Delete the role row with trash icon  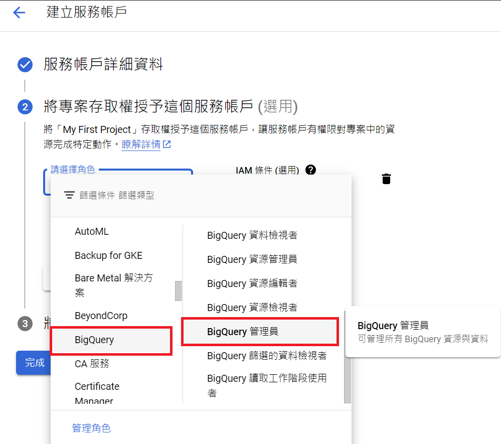(386, 179)
